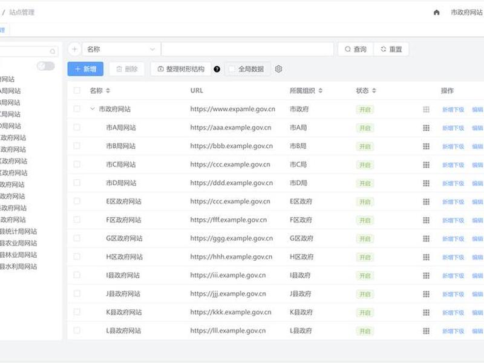The width and height of the screenshot is (484, 363).
Task: Click 开启 status tag for 市D局网站
Action: [365, 183]
